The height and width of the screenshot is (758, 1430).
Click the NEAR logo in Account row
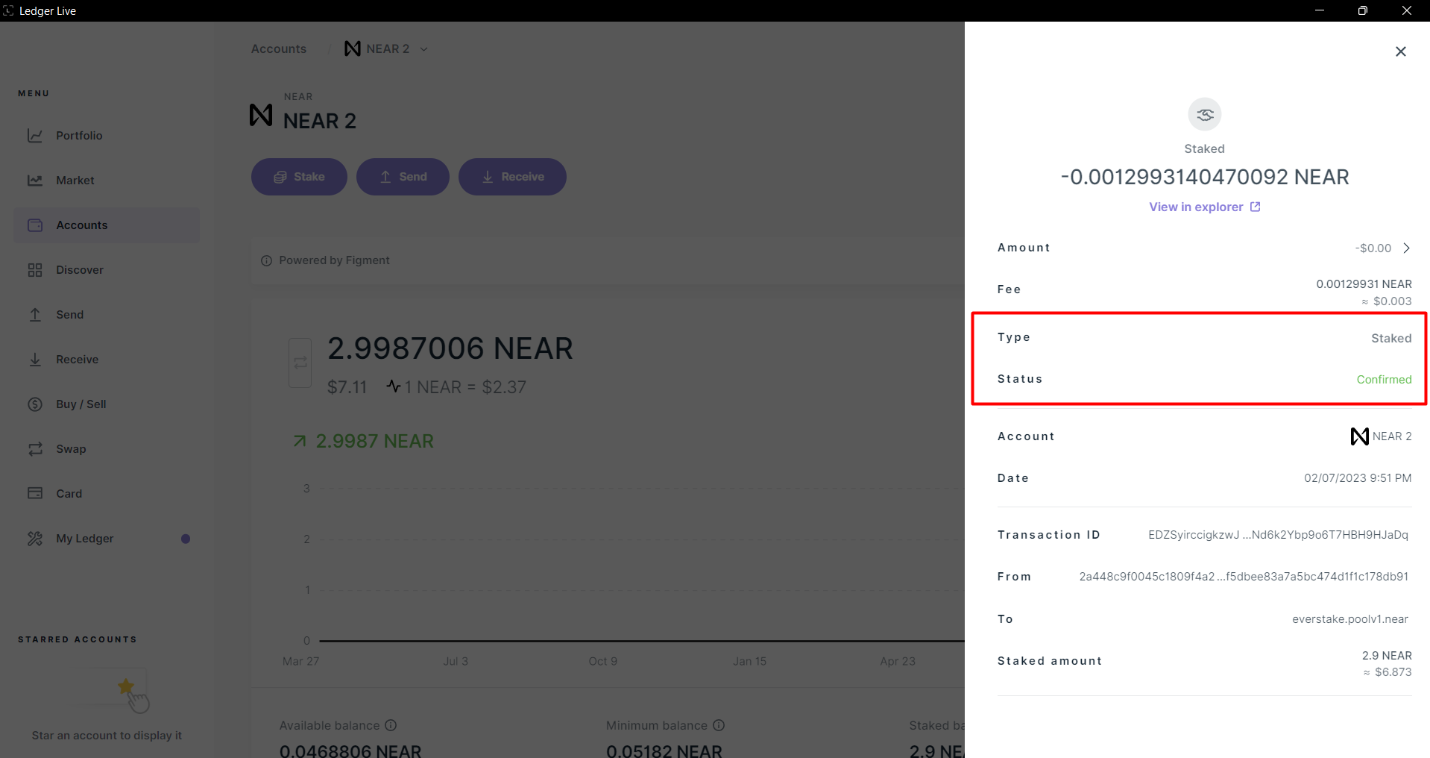1360,436
